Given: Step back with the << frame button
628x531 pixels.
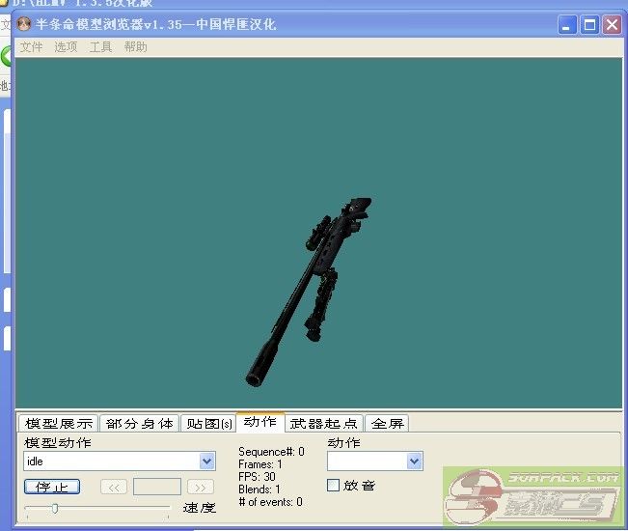Looking at the screenshot, I should pos(113,487).
